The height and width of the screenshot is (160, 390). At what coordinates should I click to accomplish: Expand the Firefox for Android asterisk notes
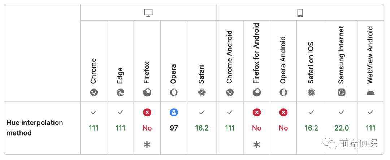257,145
